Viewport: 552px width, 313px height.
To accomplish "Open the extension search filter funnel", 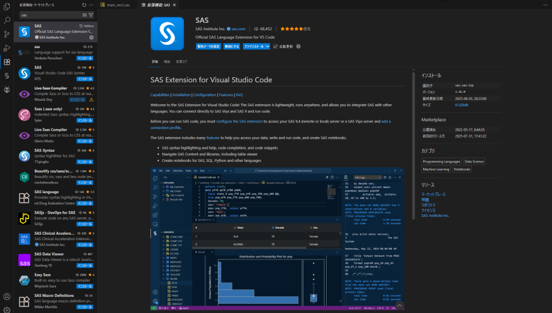I will 91,15.
